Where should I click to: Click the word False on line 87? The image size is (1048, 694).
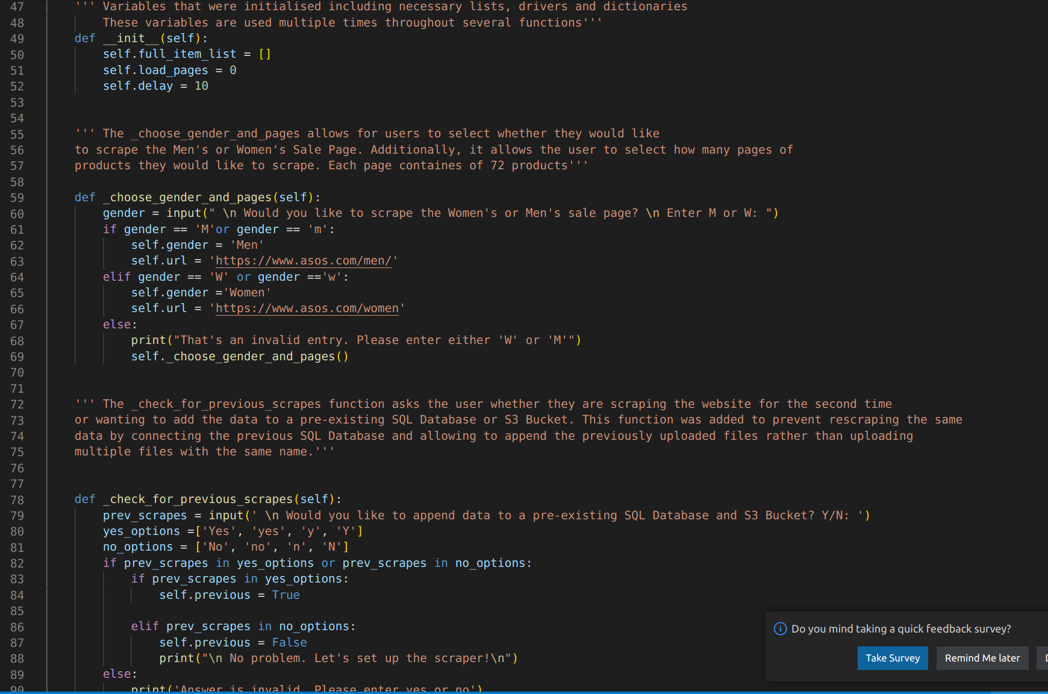click(289, 642)
